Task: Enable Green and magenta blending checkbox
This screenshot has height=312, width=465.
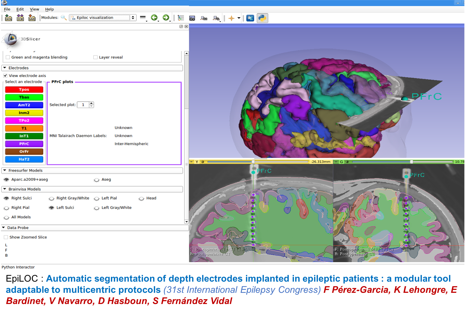Action: click(8, 57)
